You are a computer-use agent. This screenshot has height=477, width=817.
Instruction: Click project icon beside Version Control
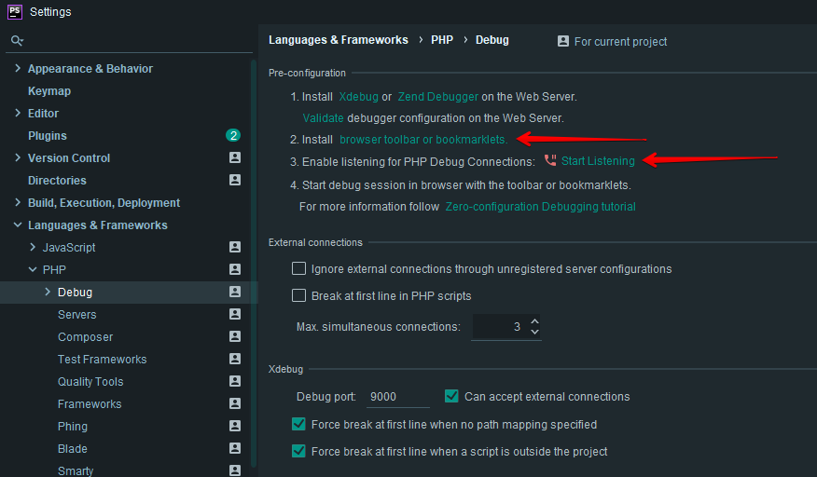235,157
